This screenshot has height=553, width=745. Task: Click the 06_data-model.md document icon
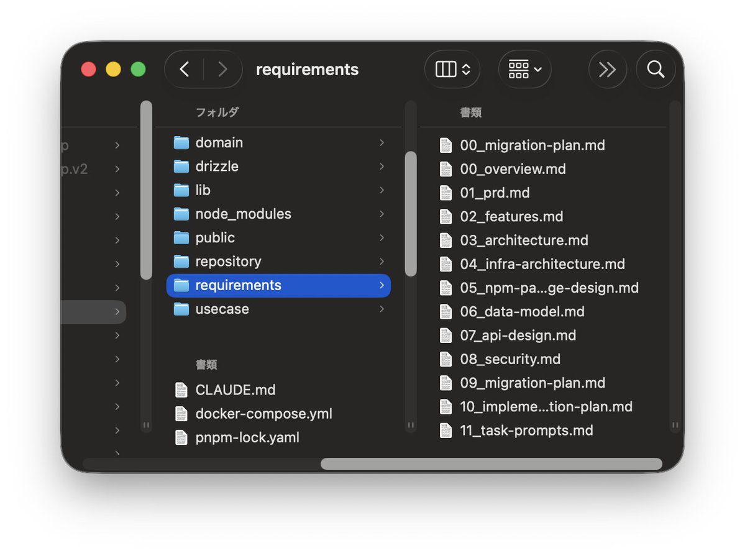point(446,311)
